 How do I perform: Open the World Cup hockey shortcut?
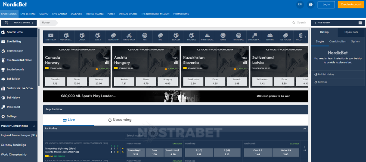coord(113,37)
